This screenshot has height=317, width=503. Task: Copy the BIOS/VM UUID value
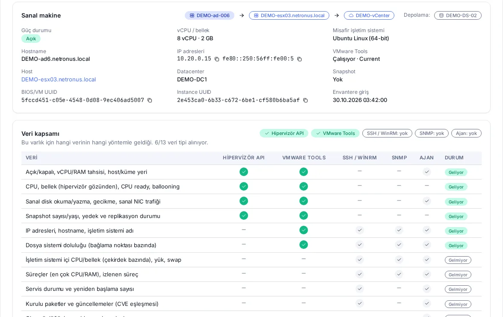point(150,100)
